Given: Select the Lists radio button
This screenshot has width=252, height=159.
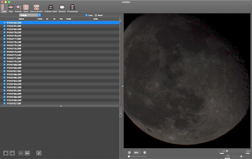Looking at the screenshot, I should pos(86,15).
